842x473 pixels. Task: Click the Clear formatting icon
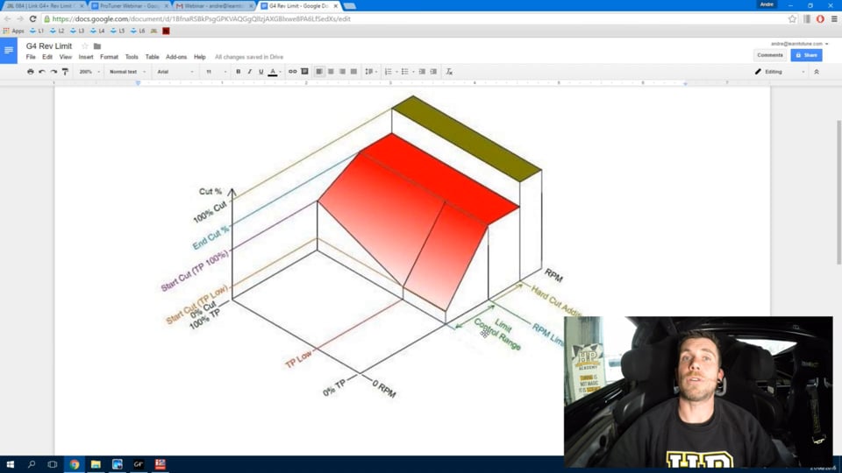[449, 71]
